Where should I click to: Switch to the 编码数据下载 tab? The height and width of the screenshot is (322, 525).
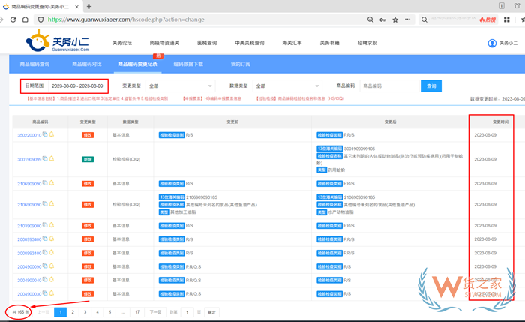tap(188, 64)
